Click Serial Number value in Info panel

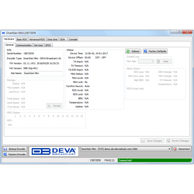point(28,53)
